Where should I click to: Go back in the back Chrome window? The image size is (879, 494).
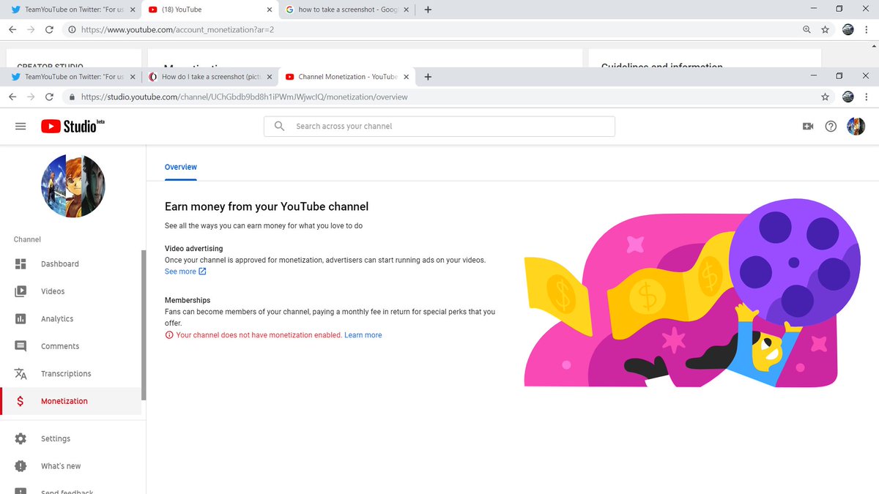click(12, 30)
